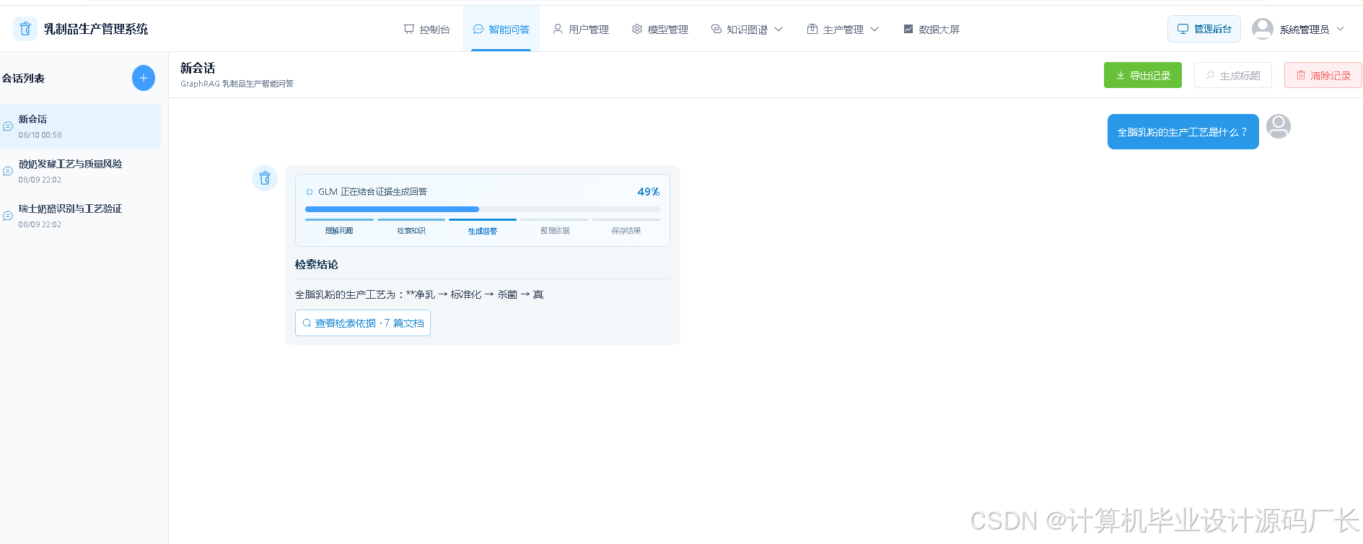Click the 会话列表 sidebar heading
This screenshot has height=544, width=1363.
click(x=23, y=78)
